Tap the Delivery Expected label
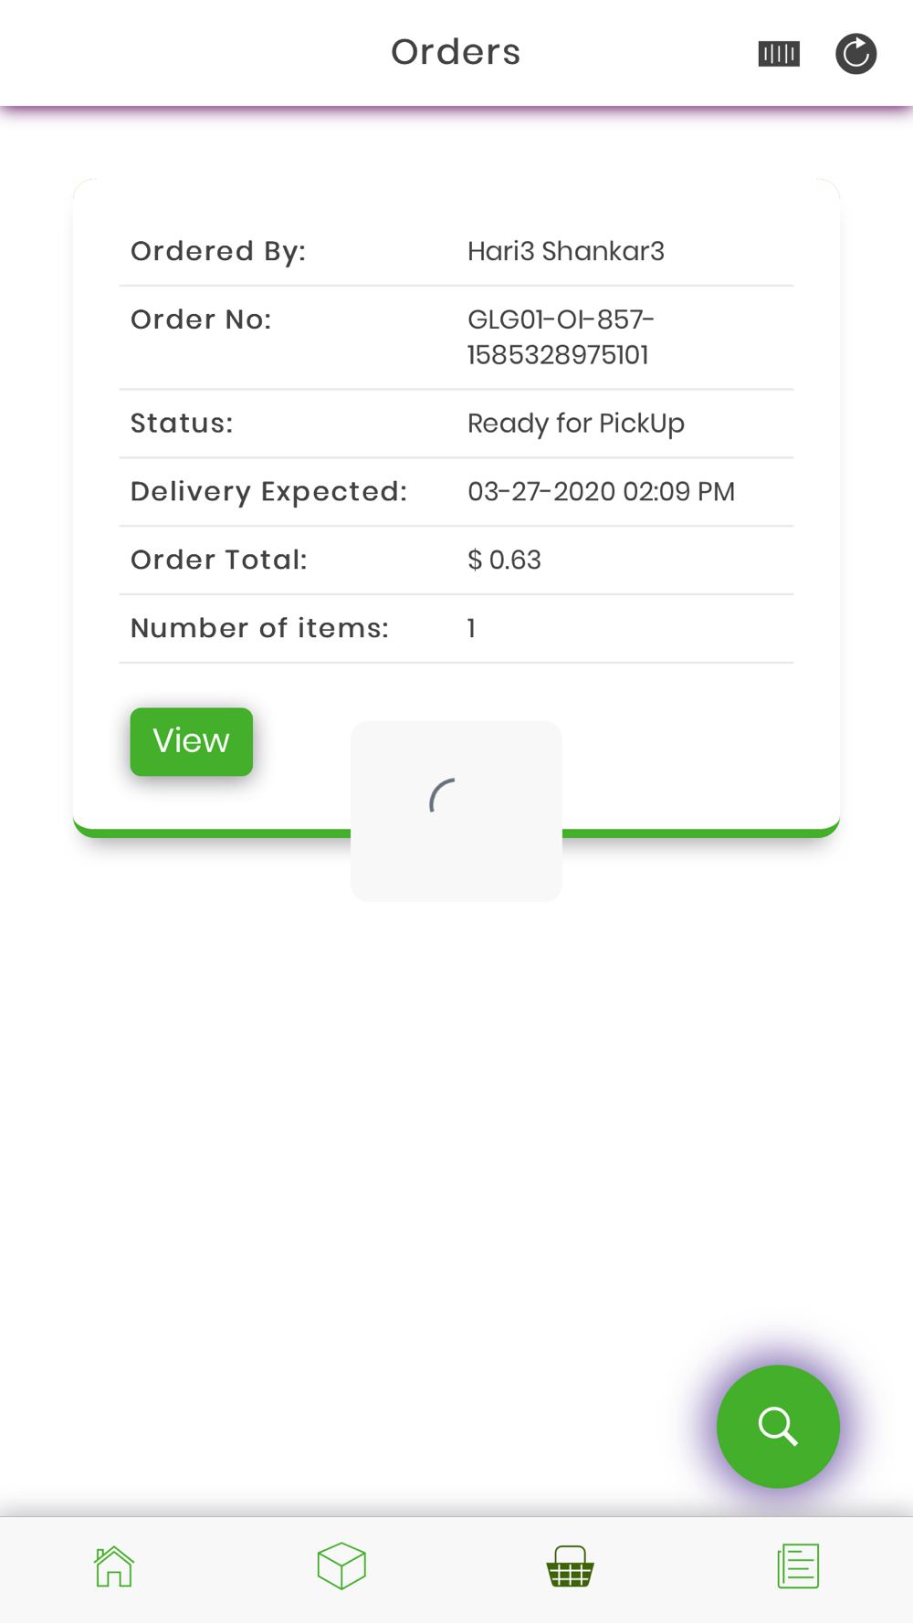Viewport: 913px width, 1623px height. click(x=268, y=492)
